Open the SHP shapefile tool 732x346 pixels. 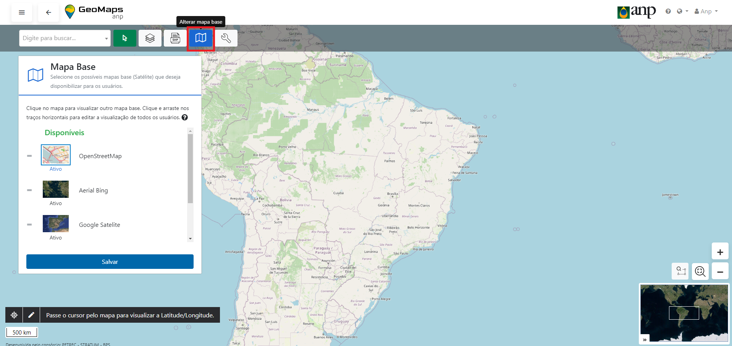175,38
